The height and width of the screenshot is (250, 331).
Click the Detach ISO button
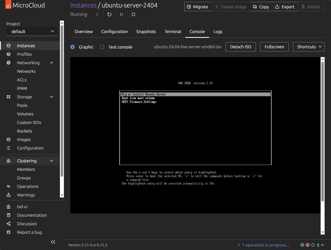click(241, 47)
